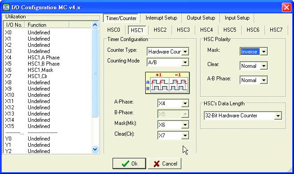Switch to the Interrupt Setup tab
The image size is (294, 174).
161,18
